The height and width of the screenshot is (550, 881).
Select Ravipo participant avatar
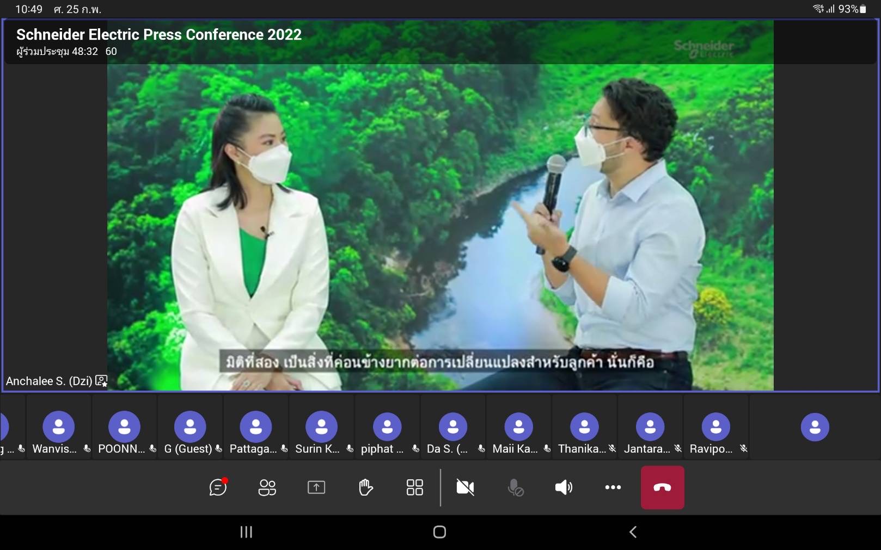pyautogui.click(x=716, y=427)
